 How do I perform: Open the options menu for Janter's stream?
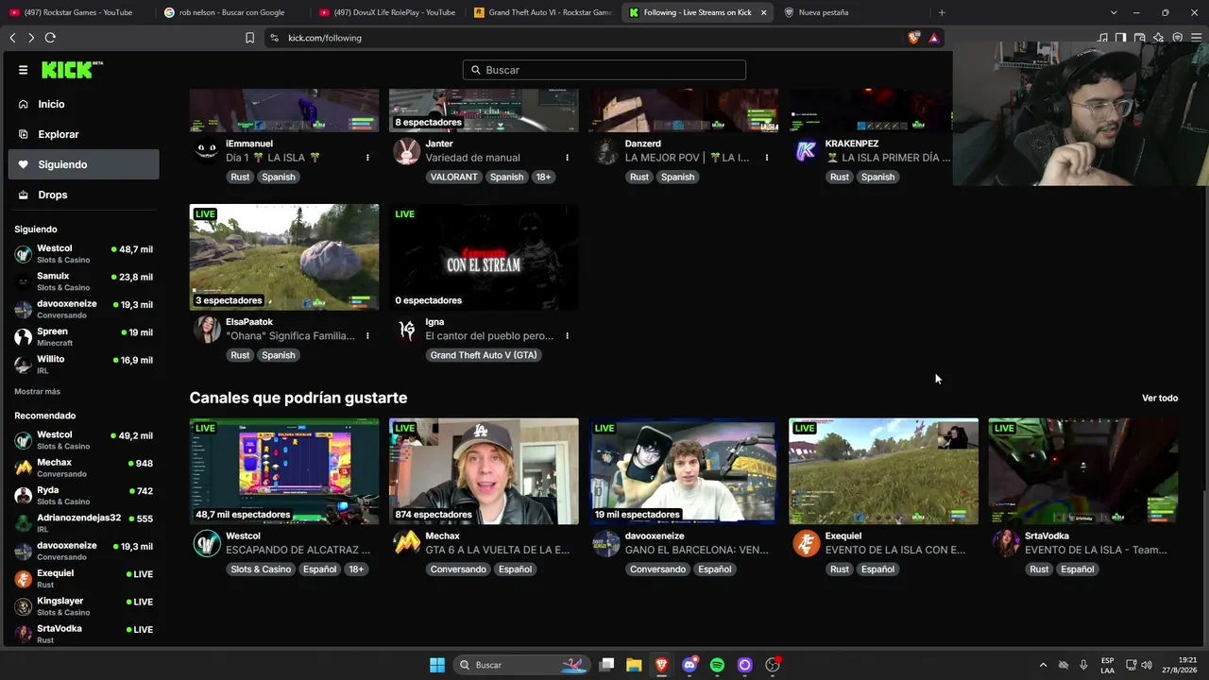567,158
